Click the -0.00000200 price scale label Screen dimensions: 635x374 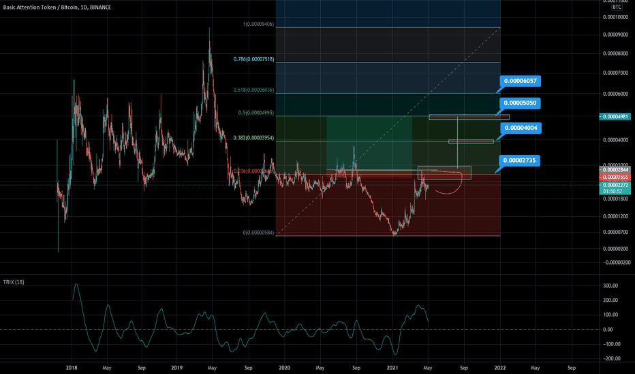click(615, 262)
